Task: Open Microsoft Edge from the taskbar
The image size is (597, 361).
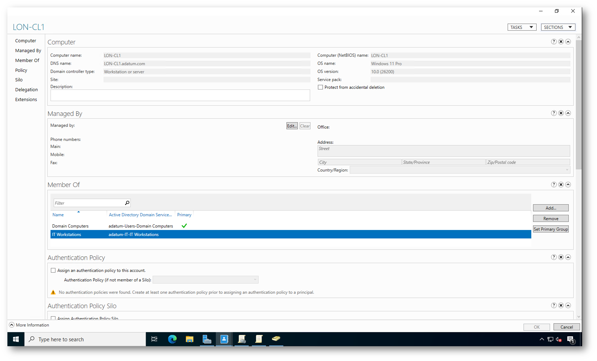Action: click(x=172, y=339)
